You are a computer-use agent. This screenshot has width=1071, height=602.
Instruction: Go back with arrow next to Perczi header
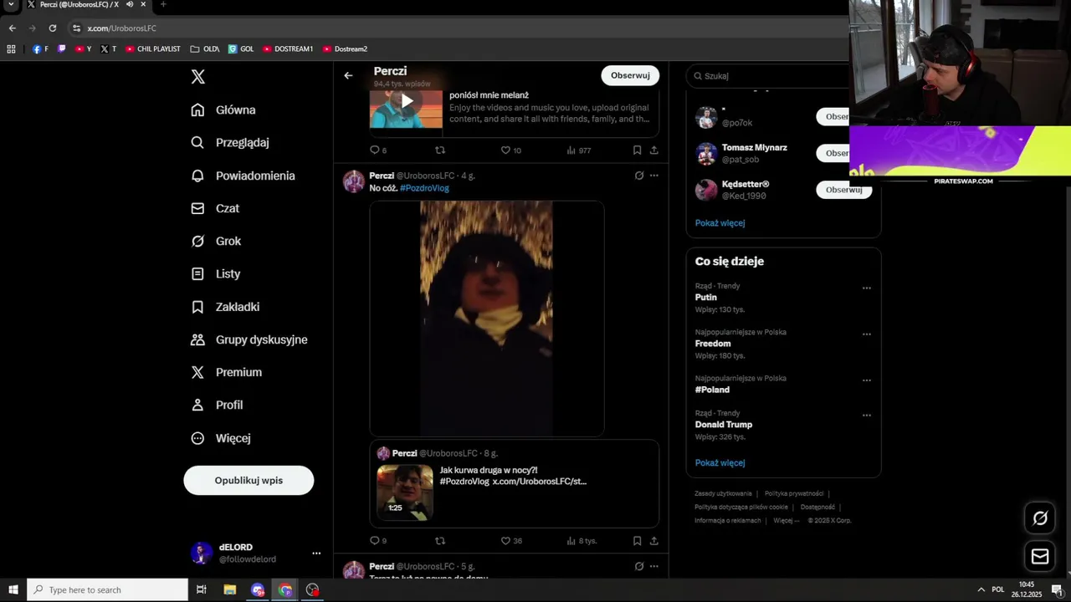348,75
